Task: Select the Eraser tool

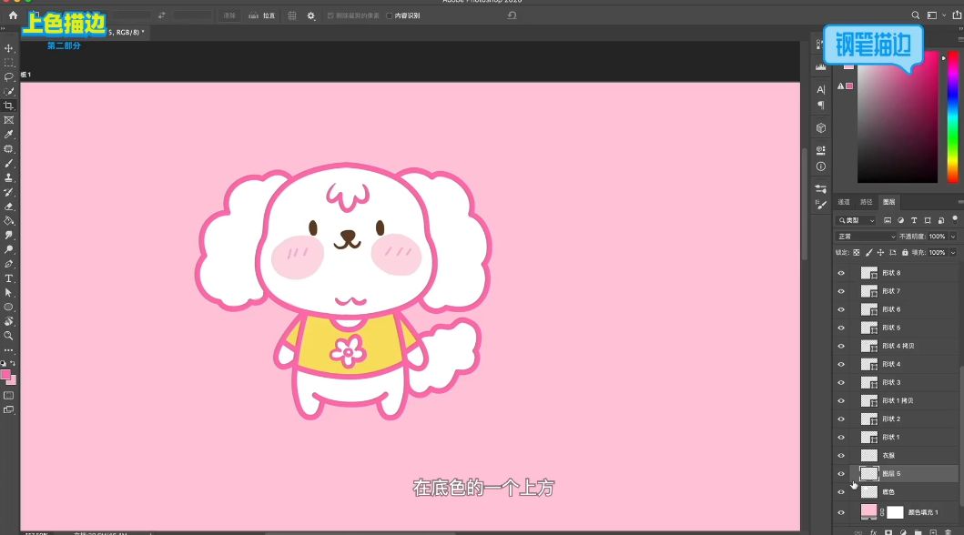Action: [x=8, y=207]
